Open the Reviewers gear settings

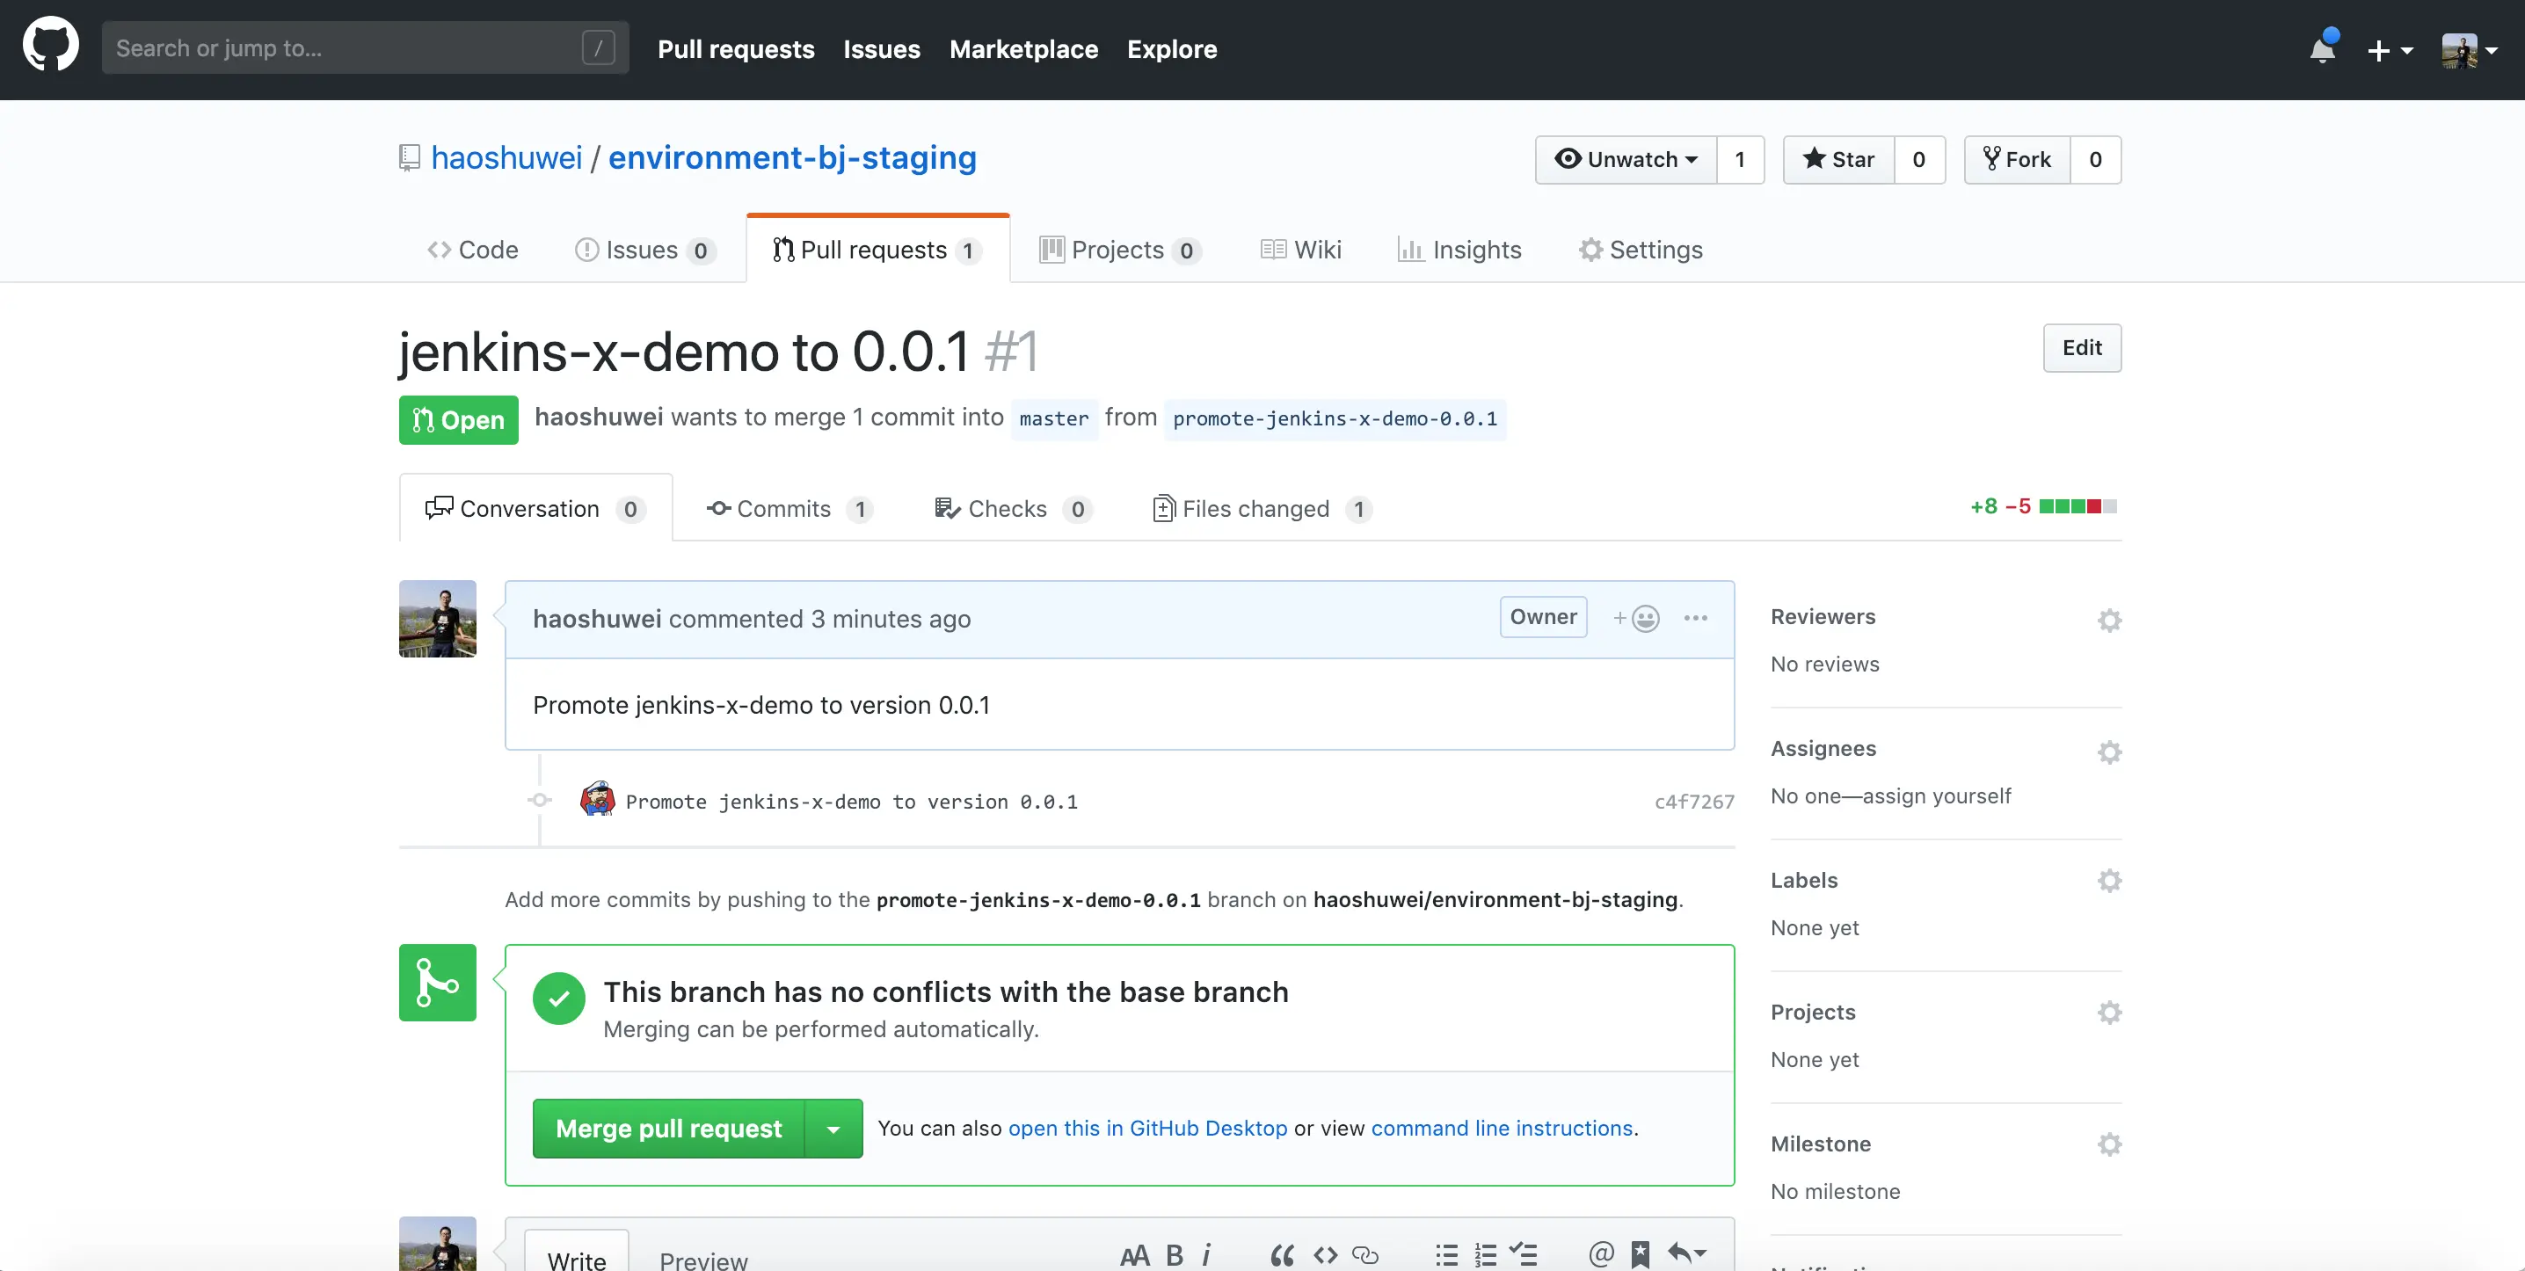(2109, 621)
